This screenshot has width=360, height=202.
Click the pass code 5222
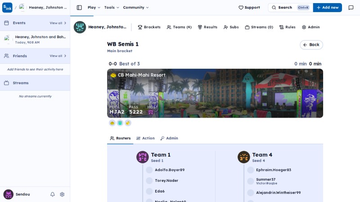click(x=136, y=112)
